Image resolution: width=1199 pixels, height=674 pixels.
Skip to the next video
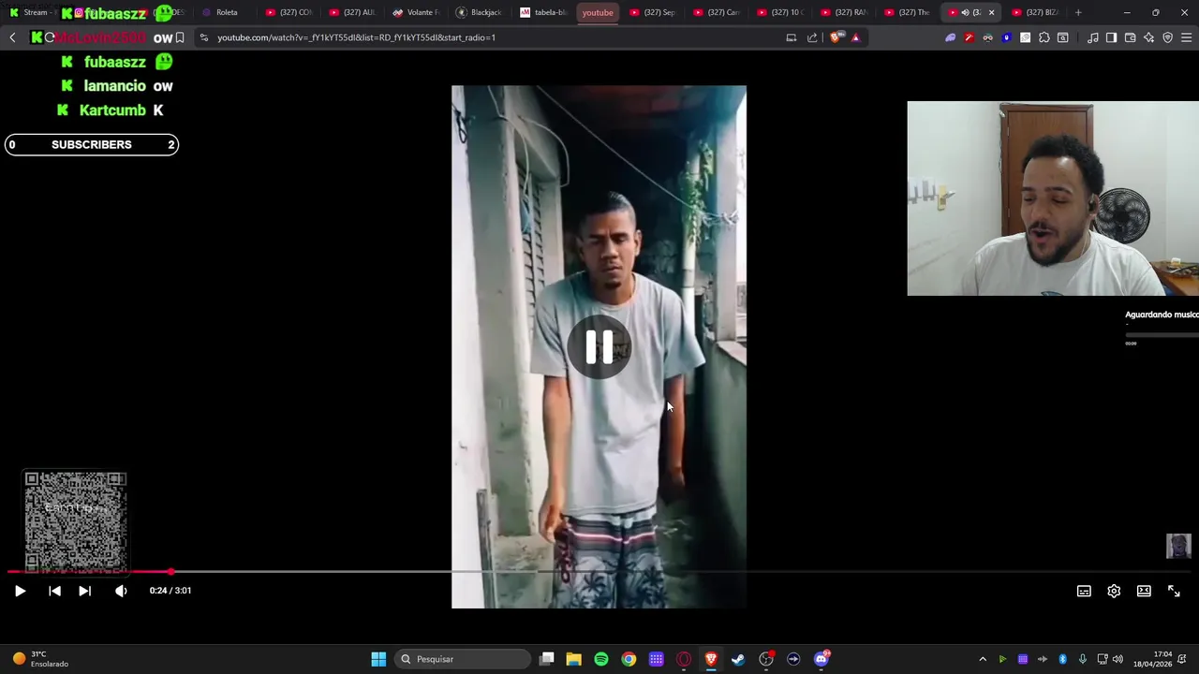tap(84, 591)
